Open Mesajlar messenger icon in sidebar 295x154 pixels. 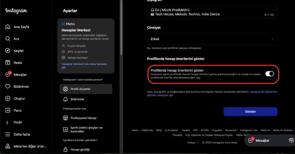coord(8,74)
